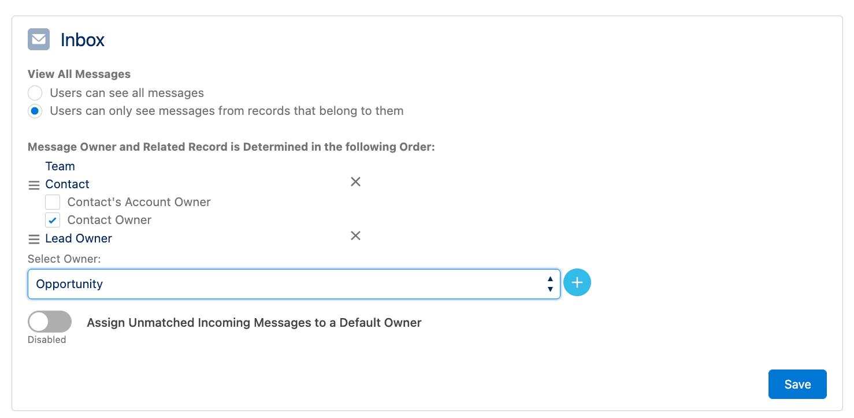Click the "Contact Owner" checkbox label text
The height and width of the screenshot is (418, 854).
[109, 220]
